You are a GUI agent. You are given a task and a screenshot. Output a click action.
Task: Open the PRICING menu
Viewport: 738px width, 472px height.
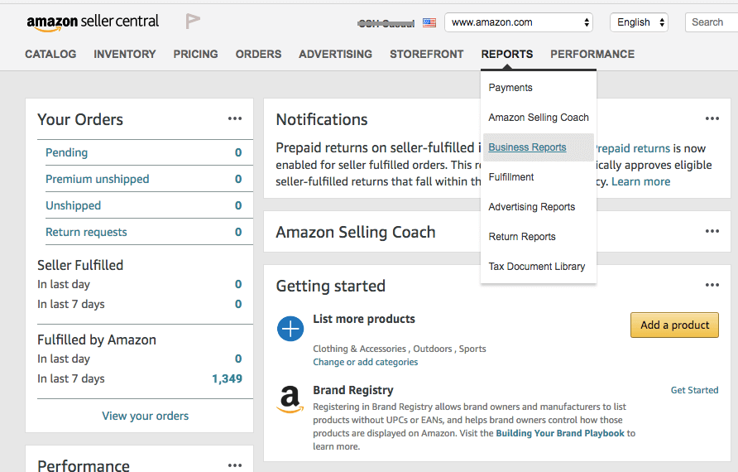point(196,54)
